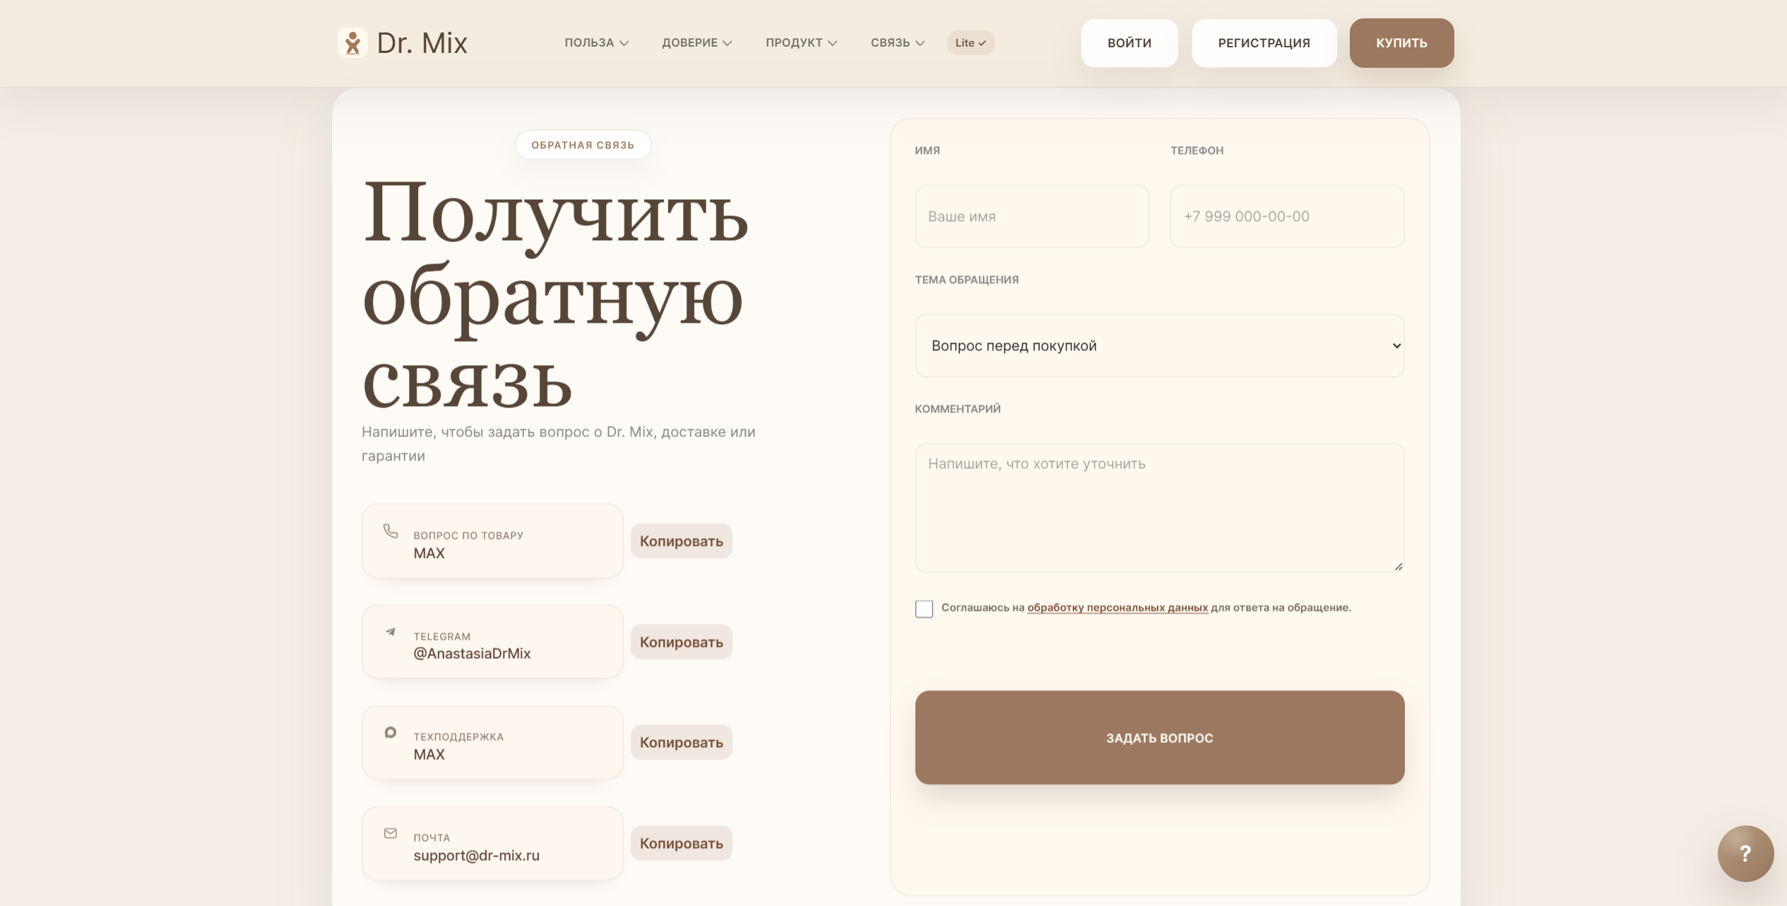Click the Dr. Mix brand name text
Image resolution: width=1787 pixels, height=906 pixels.
[x=422, y=43]
